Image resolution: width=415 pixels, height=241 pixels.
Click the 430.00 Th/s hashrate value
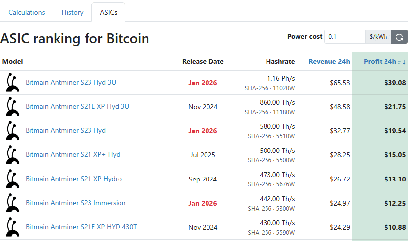click(277, 223)
